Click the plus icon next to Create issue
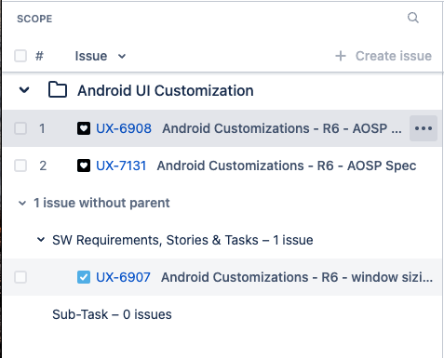Screen dimensions: 444x358 pyautogui.click(x=341, y=56)
